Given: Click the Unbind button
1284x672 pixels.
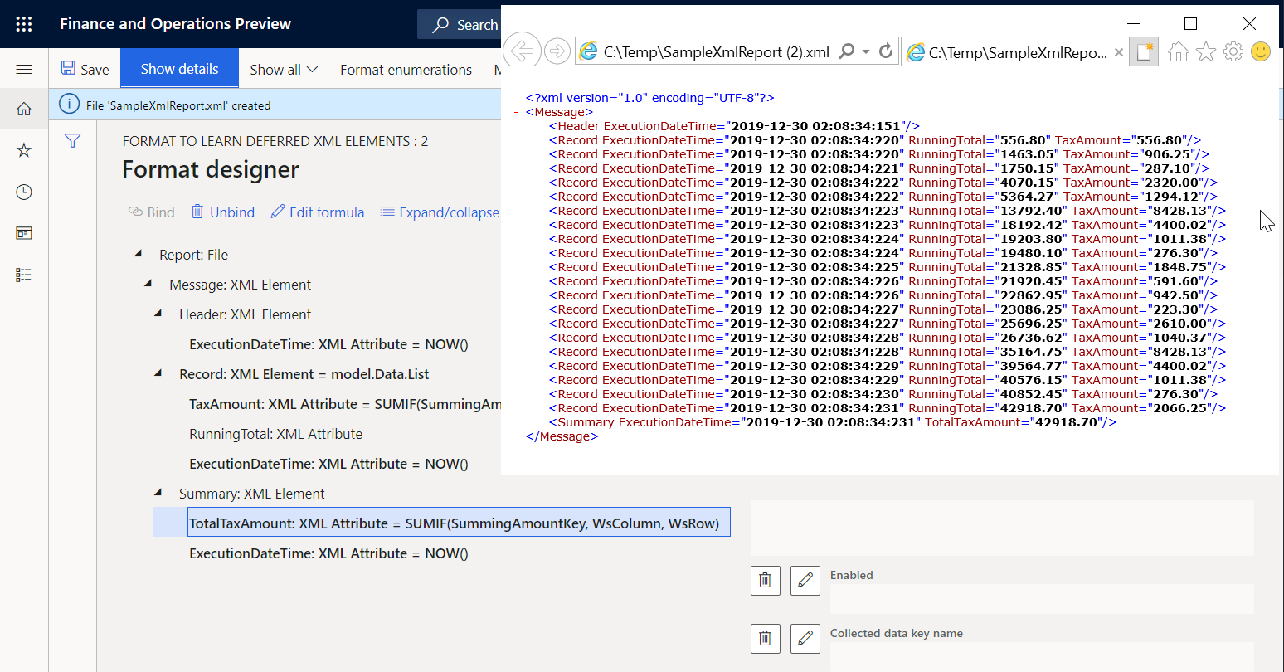Looking at the screenshot, I should click(222, 212).
